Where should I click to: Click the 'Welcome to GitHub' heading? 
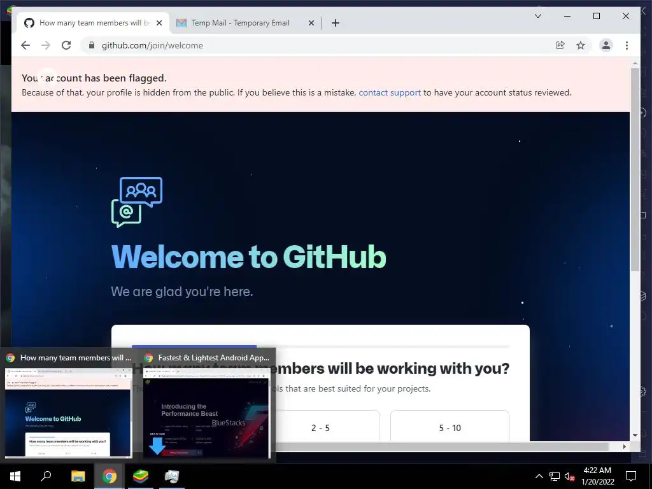click(249, 256)
